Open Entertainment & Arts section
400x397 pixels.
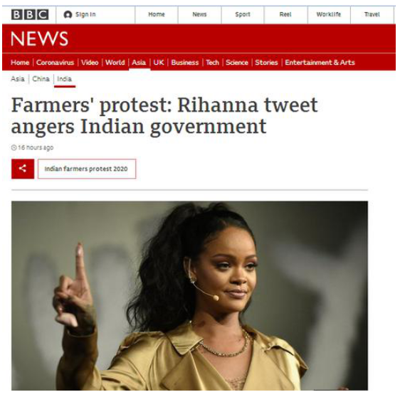click(320, 63)
